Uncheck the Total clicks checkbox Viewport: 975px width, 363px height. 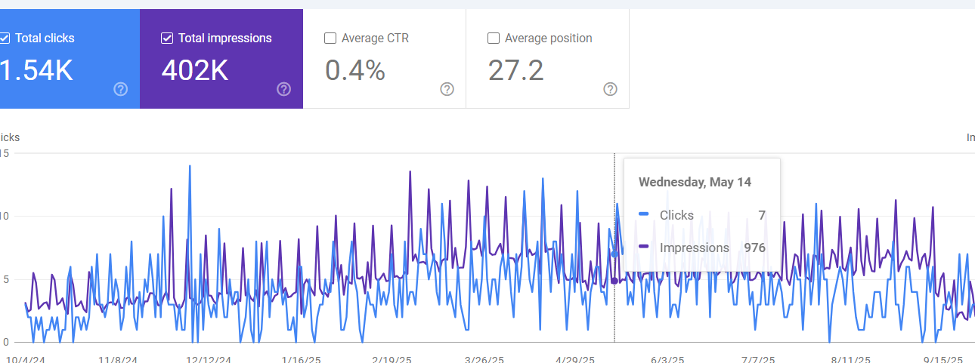pos(5,38)
